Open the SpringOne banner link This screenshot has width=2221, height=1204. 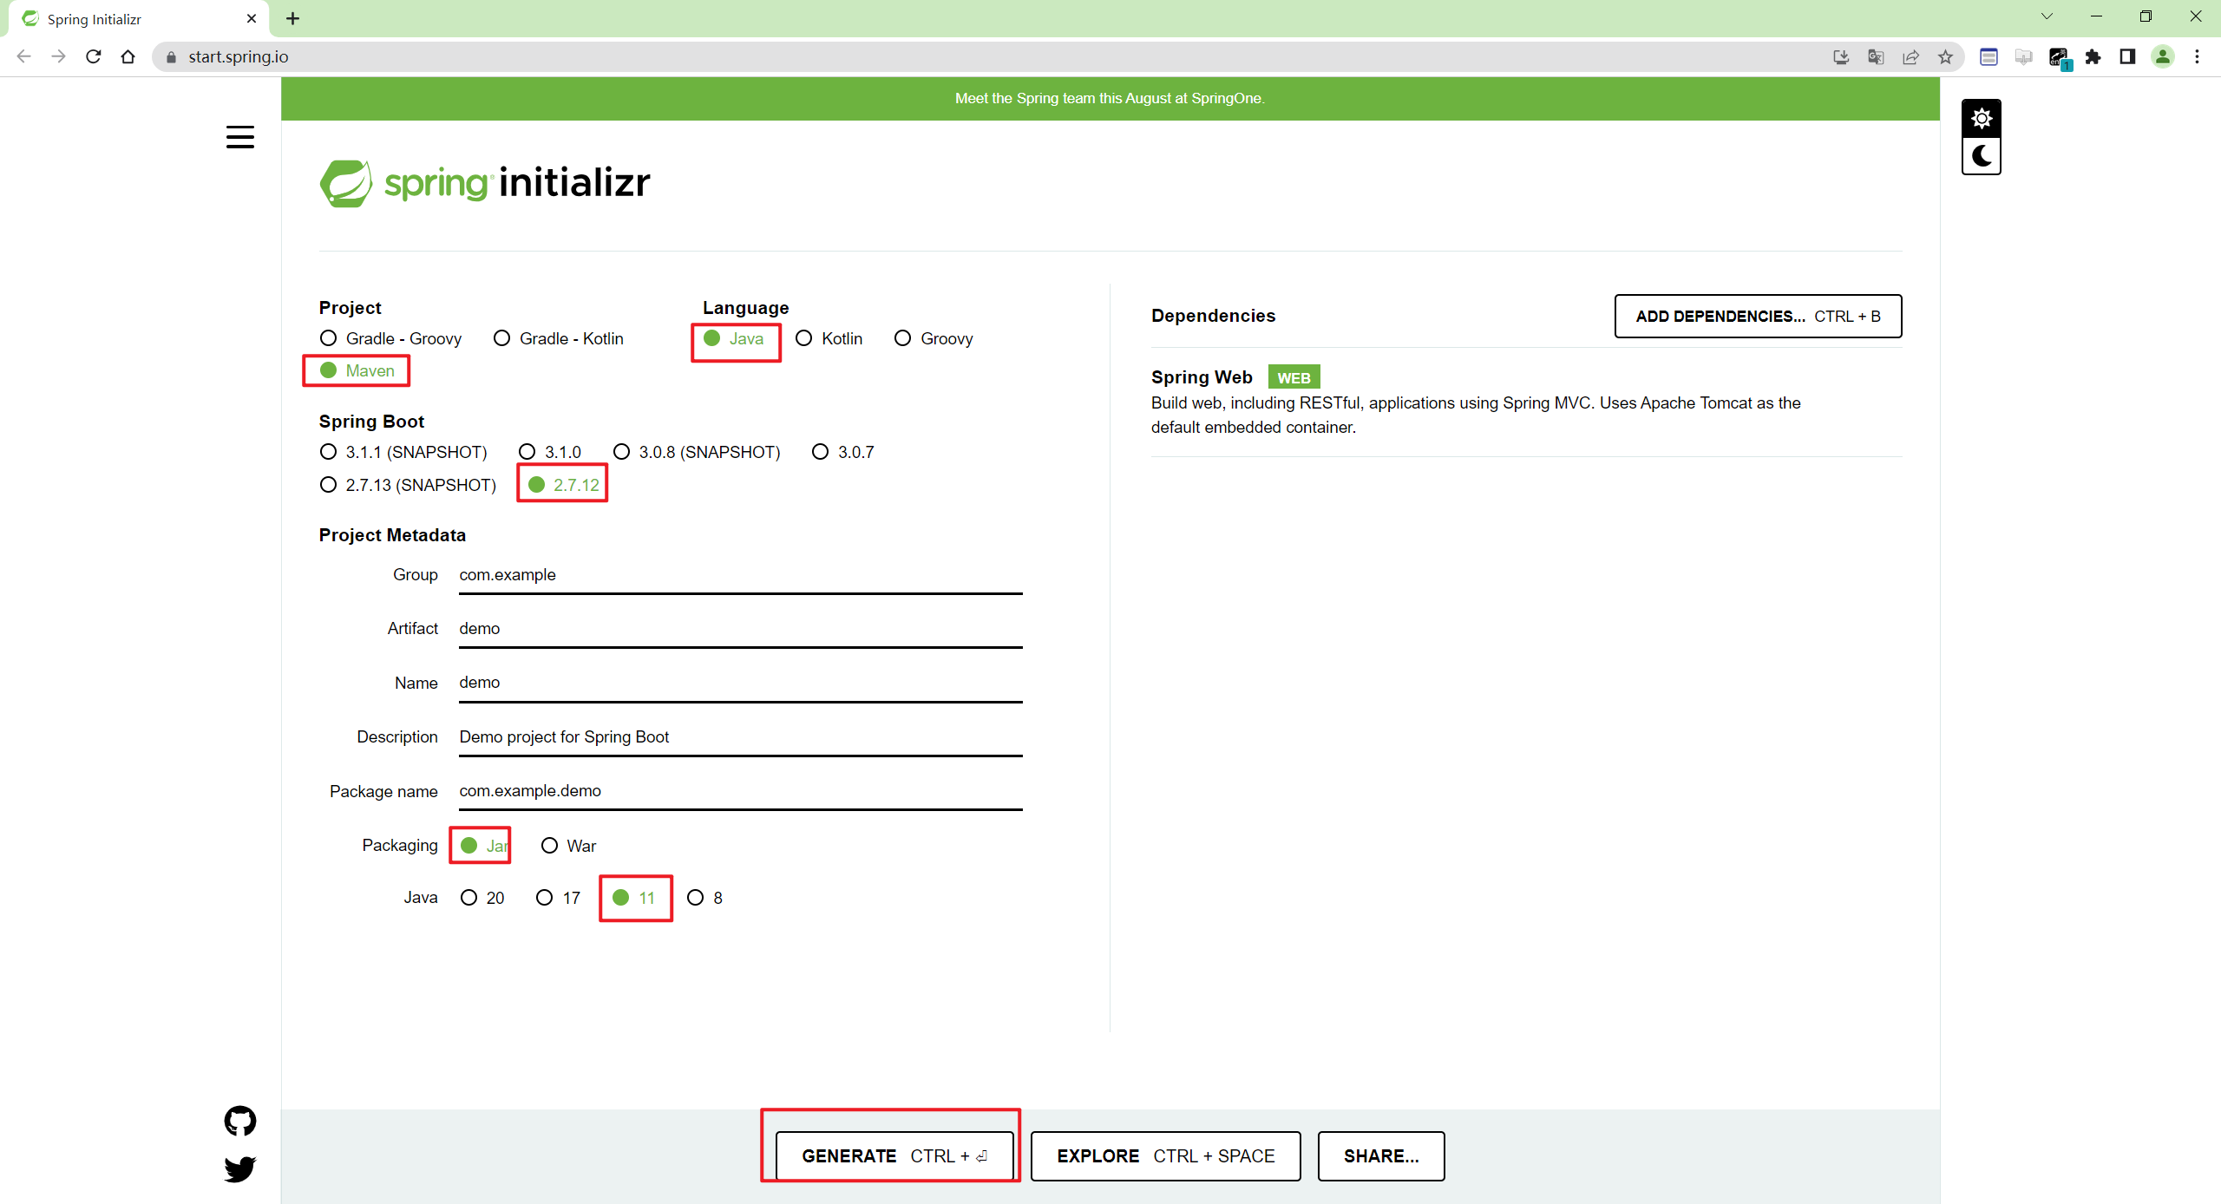point(1110,99)
